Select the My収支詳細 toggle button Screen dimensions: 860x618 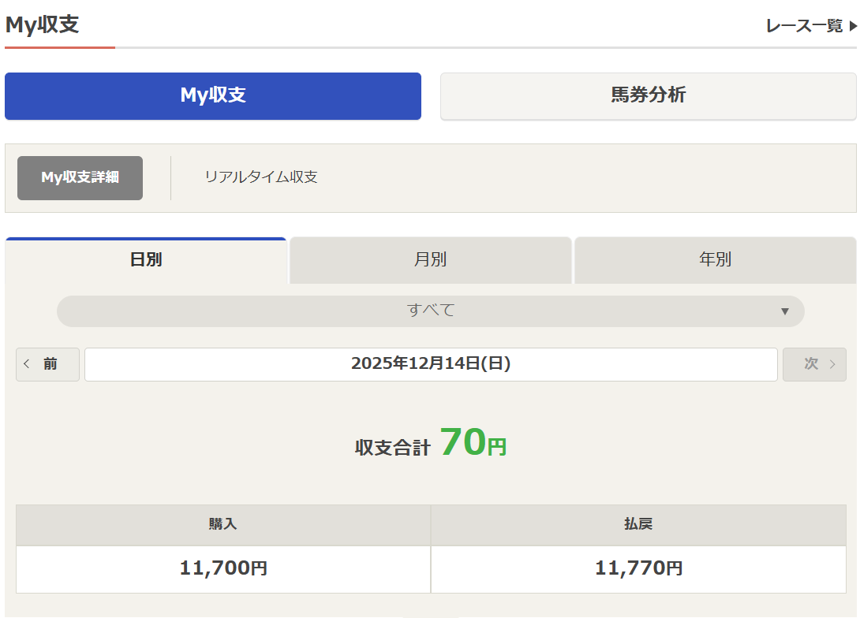pos(80,178)
